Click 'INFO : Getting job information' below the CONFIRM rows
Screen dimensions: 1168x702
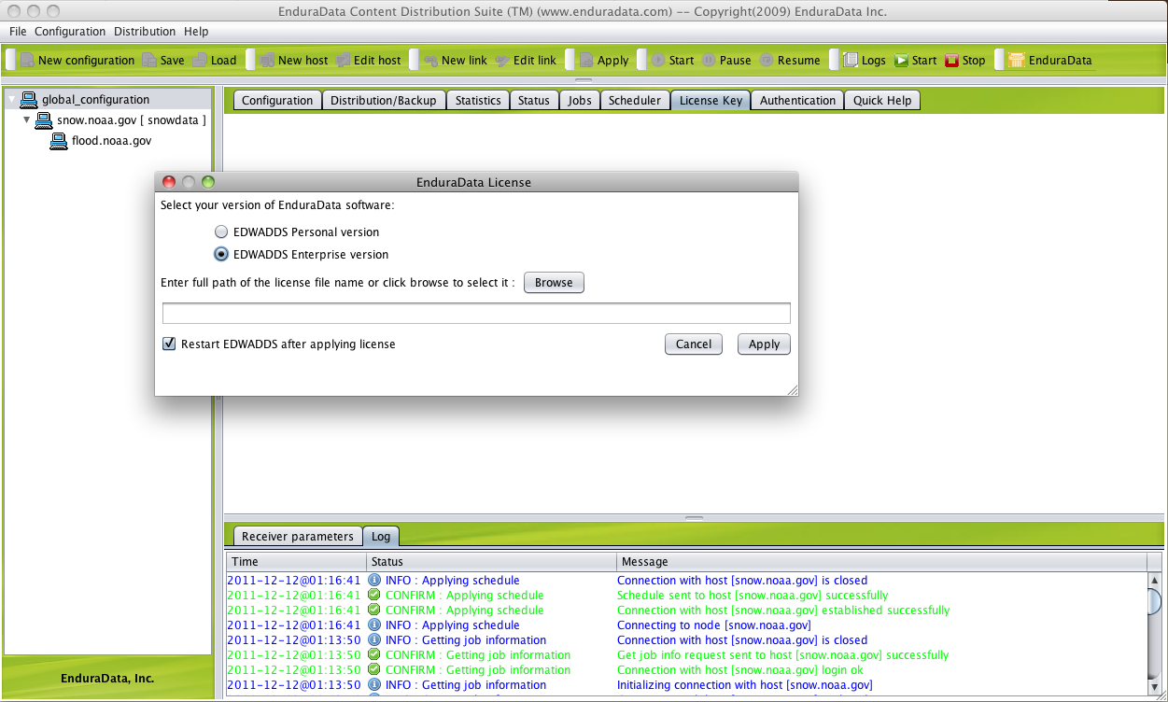pyautogui.click(x=466, y=685)
